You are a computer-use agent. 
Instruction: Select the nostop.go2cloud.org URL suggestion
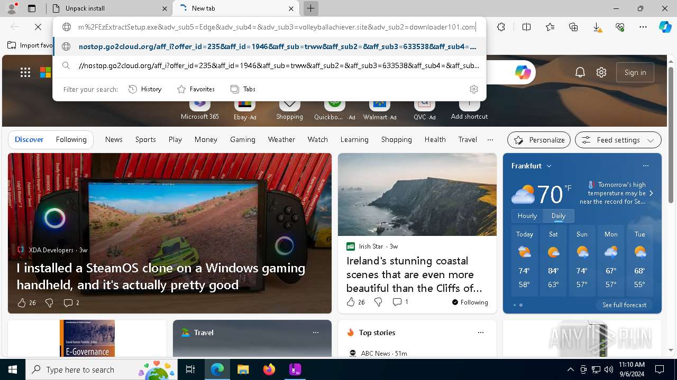(270, 46)
